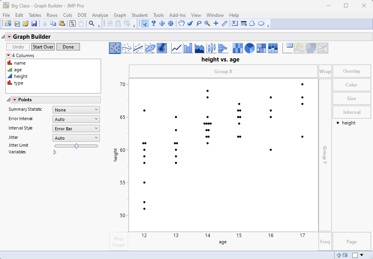Choose the Line chart element
This screenshot has height=259, width=373.
(176, 48)
